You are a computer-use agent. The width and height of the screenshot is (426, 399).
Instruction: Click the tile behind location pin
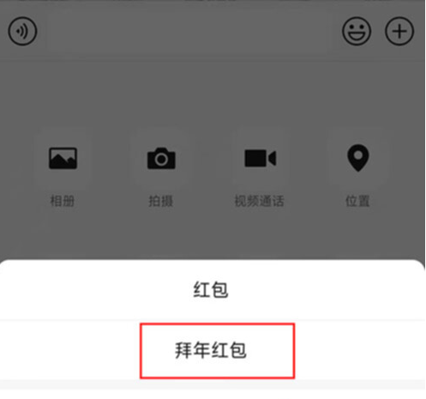tap(358, 158)
